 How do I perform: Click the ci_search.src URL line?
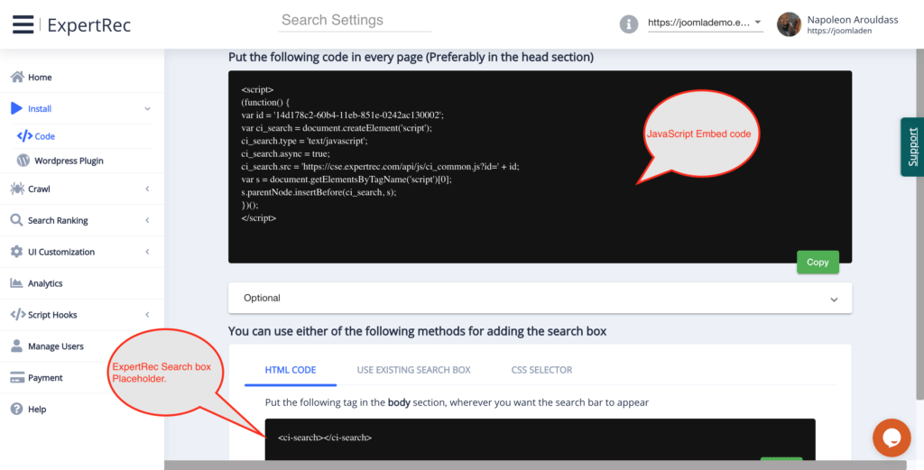pyautogui.click(x=380, y=167)
